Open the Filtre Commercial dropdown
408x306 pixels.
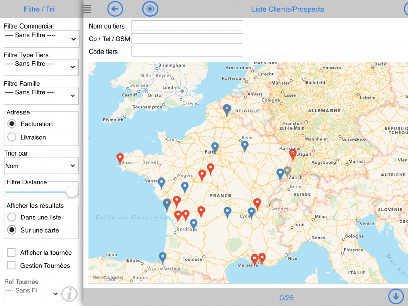tap(41, 39)
